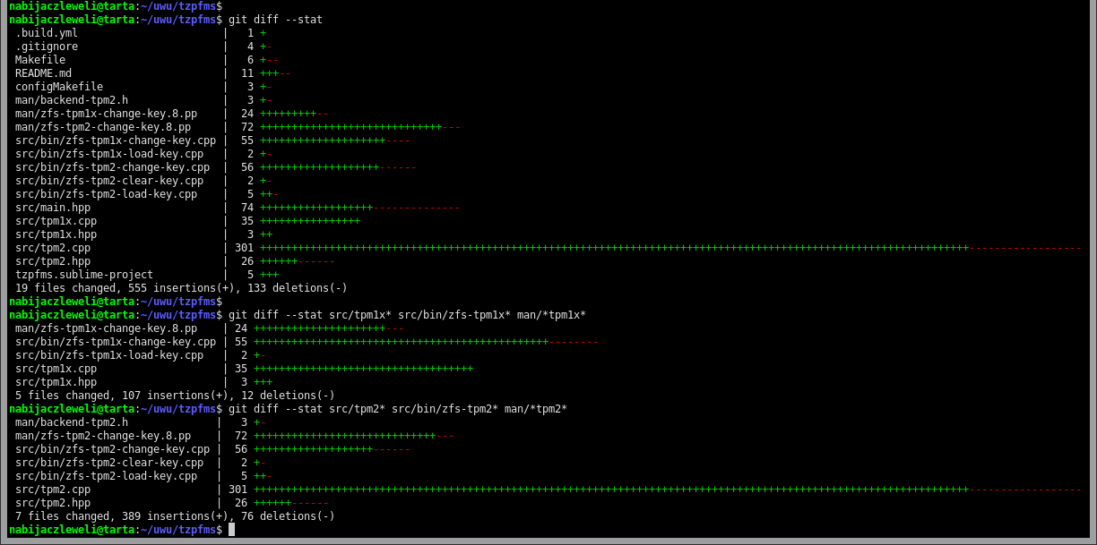Click the tzpfms.sublime-project filename

(x=84, y=275)
